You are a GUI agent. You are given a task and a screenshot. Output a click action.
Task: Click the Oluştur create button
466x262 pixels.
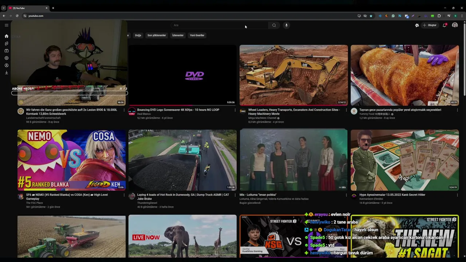click(430, 25)
